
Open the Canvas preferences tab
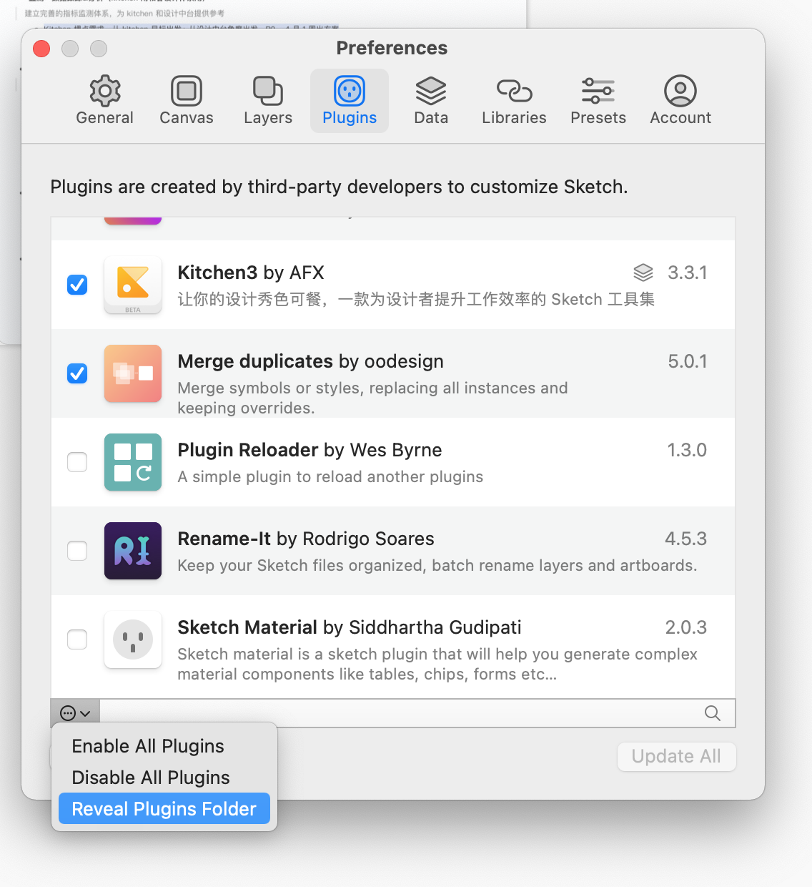point(187,101)
